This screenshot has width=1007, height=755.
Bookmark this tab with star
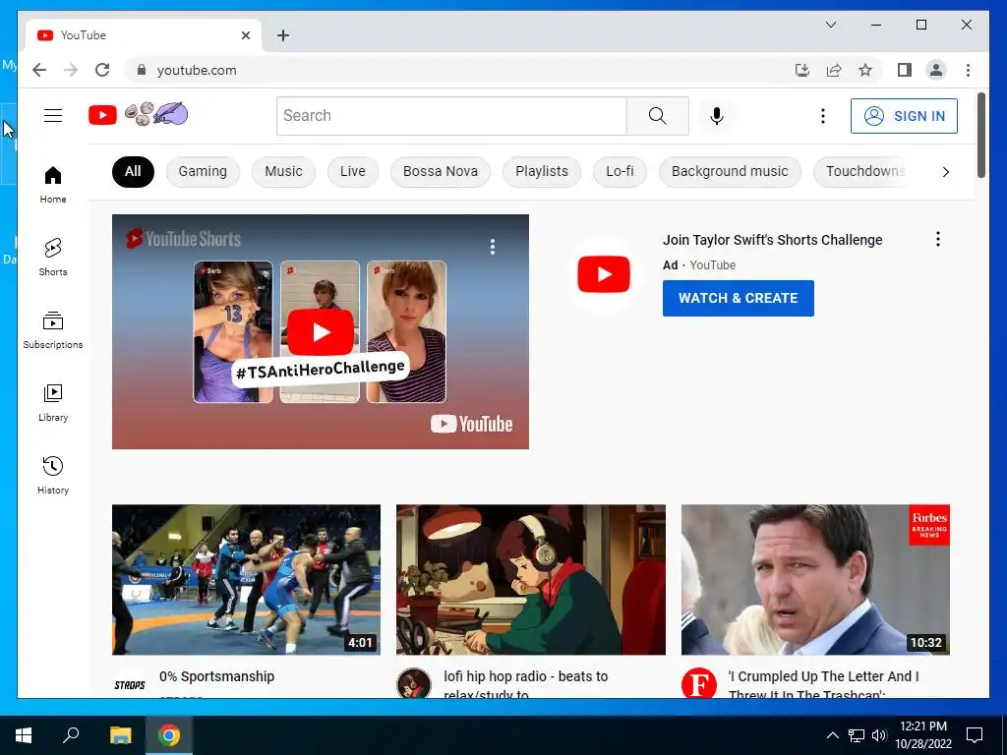pyautogui.click(x=865, y=70)
